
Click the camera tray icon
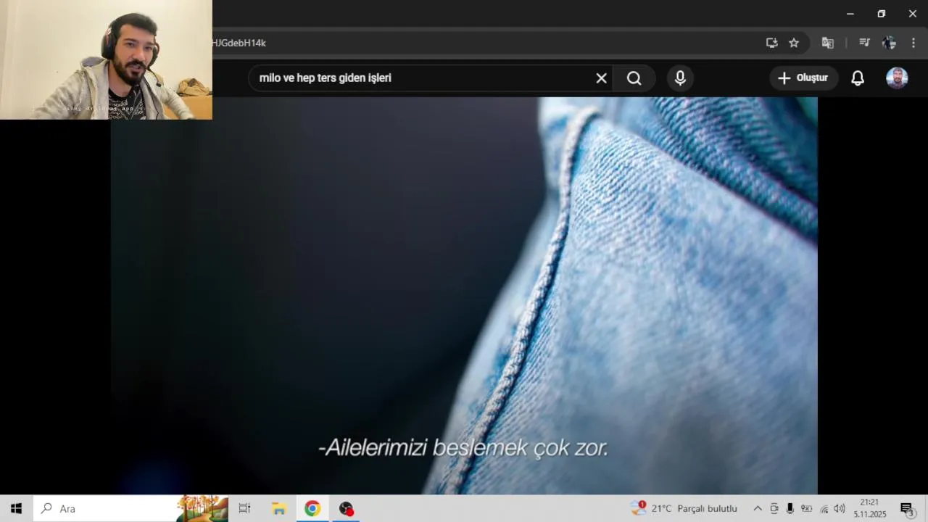774,508
